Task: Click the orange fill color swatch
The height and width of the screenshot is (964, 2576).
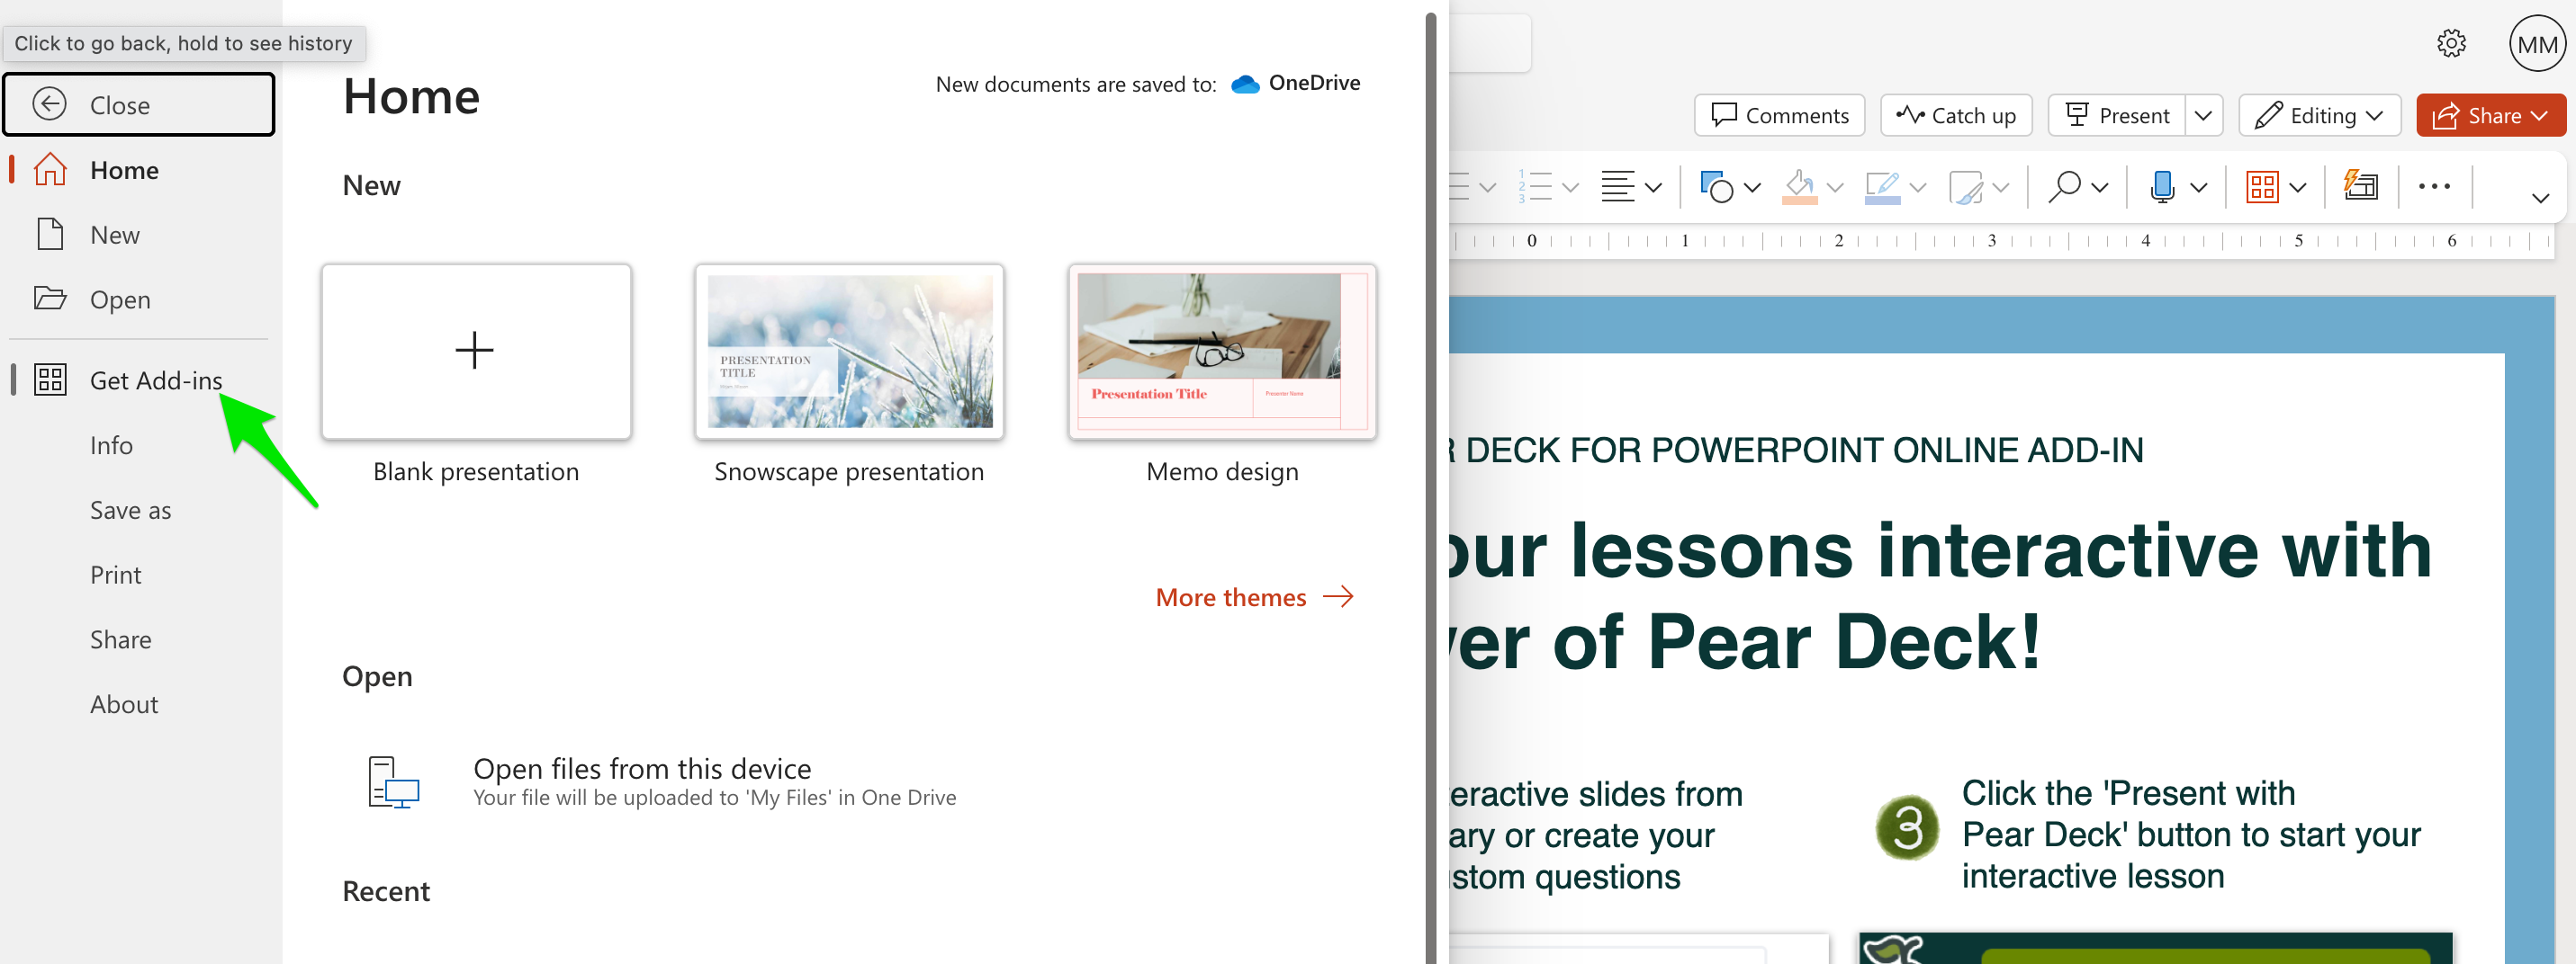Action: point(1801,199)
